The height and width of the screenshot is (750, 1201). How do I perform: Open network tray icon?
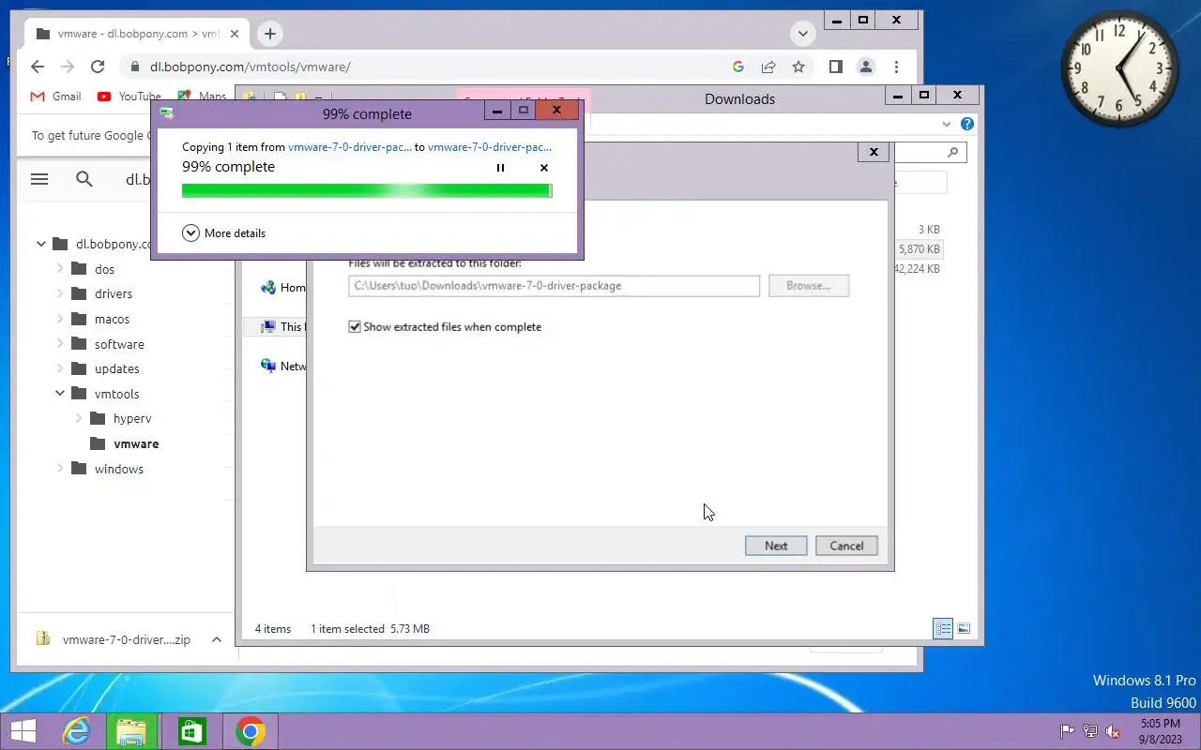pos(1090,731)
